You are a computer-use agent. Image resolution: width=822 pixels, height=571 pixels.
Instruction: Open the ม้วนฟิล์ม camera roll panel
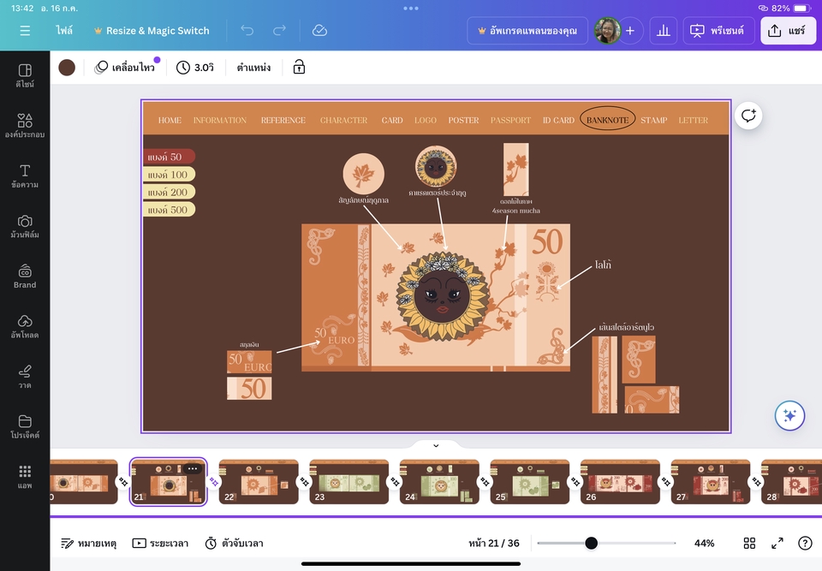click(x=25, y=227)
